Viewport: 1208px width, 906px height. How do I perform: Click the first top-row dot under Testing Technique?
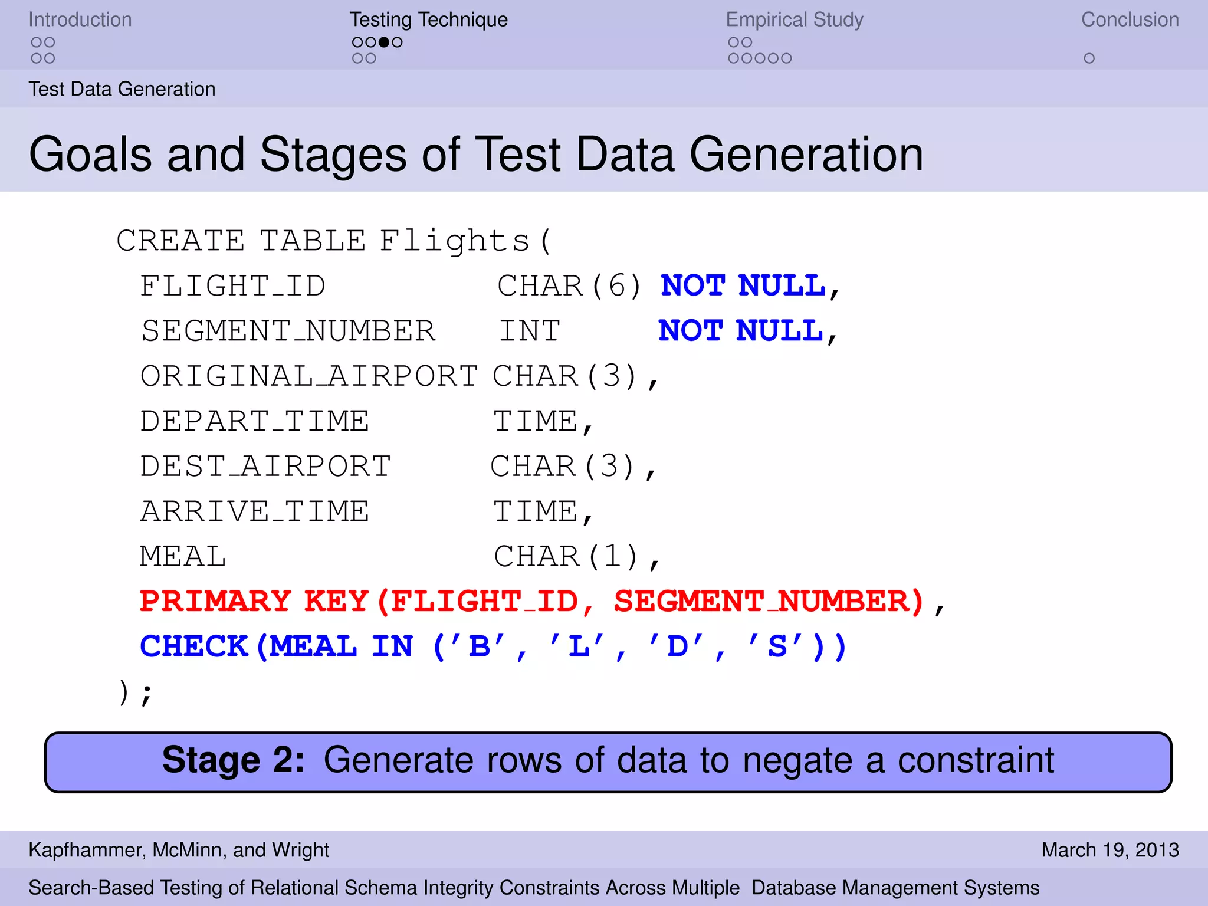click(x=357, y=42)
